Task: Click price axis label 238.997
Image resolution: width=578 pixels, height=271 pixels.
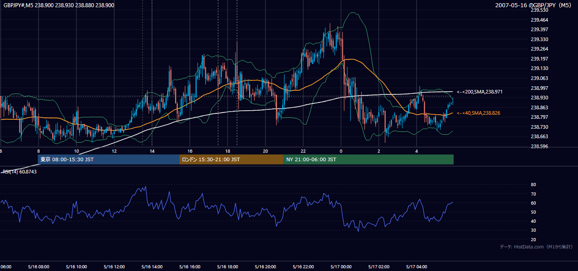Action: pyautogui.click(x=540, y=88)
